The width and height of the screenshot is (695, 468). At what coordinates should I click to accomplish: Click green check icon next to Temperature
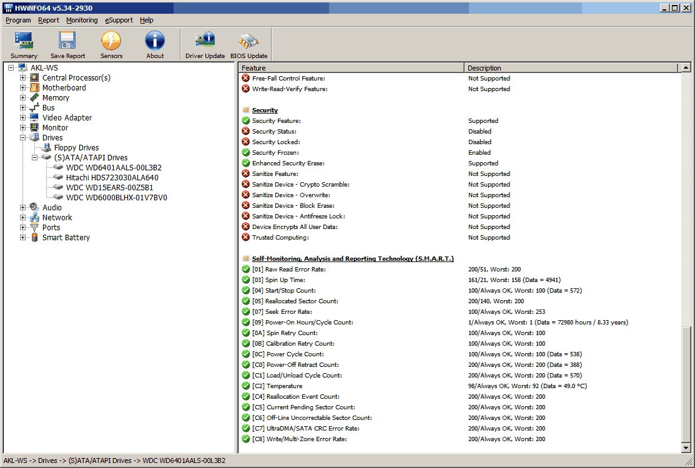pos(245,386)
